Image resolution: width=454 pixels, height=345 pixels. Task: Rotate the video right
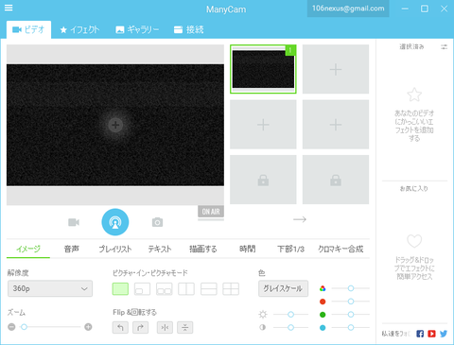(x=141, y=327)
